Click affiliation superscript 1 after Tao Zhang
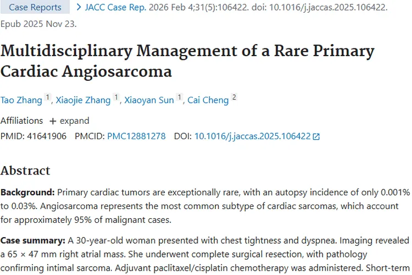 48,98
